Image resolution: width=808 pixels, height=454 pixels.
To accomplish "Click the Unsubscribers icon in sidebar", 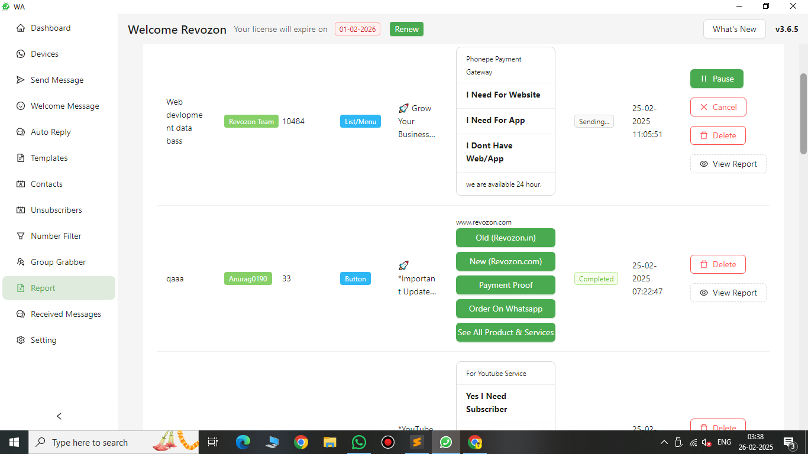I will pos(21,210).
